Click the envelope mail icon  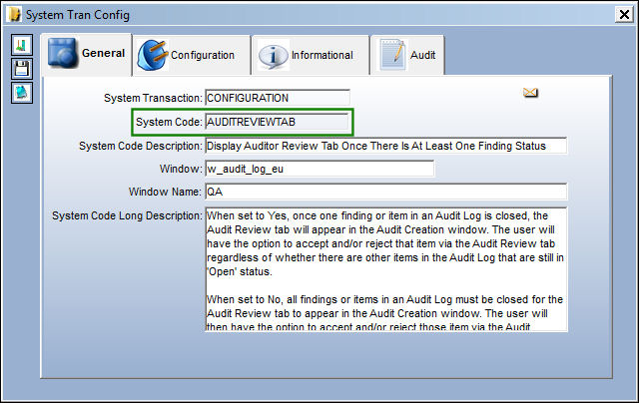pos(530,93)
